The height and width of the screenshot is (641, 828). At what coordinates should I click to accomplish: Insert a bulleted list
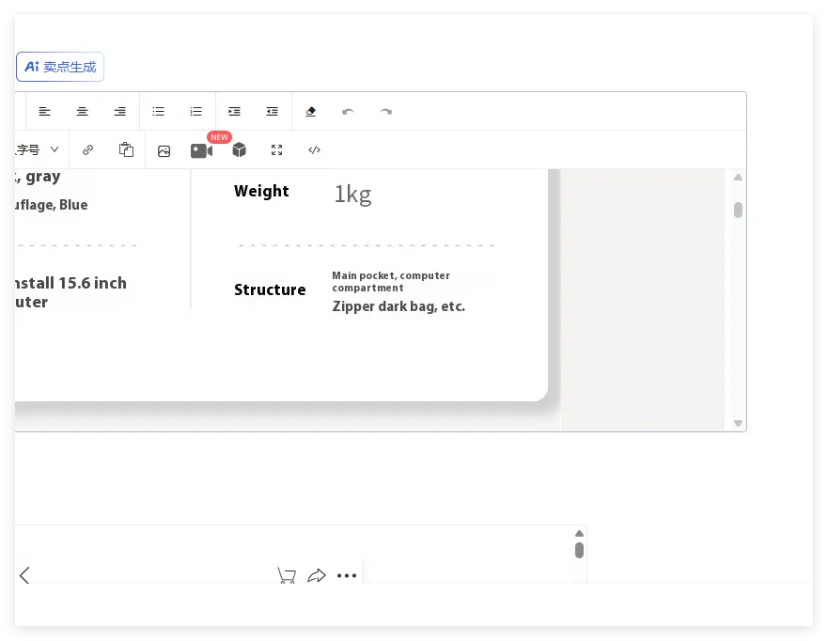pos(159,112)
